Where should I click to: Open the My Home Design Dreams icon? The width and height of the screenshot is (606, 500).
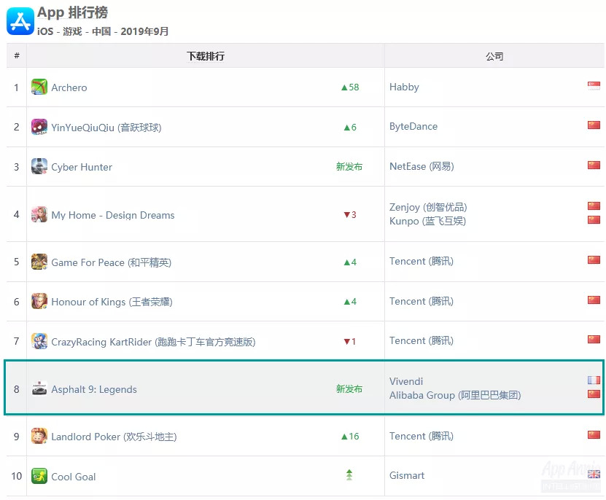(x=39, y=214)
